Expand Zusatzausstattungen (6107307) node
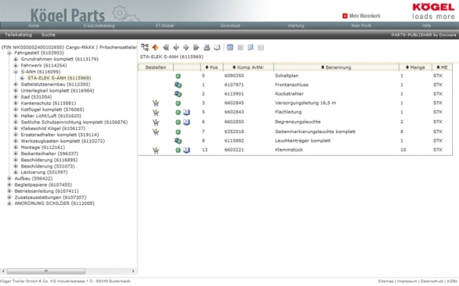Viewport: 459px width, 286px height. [9, 197]
